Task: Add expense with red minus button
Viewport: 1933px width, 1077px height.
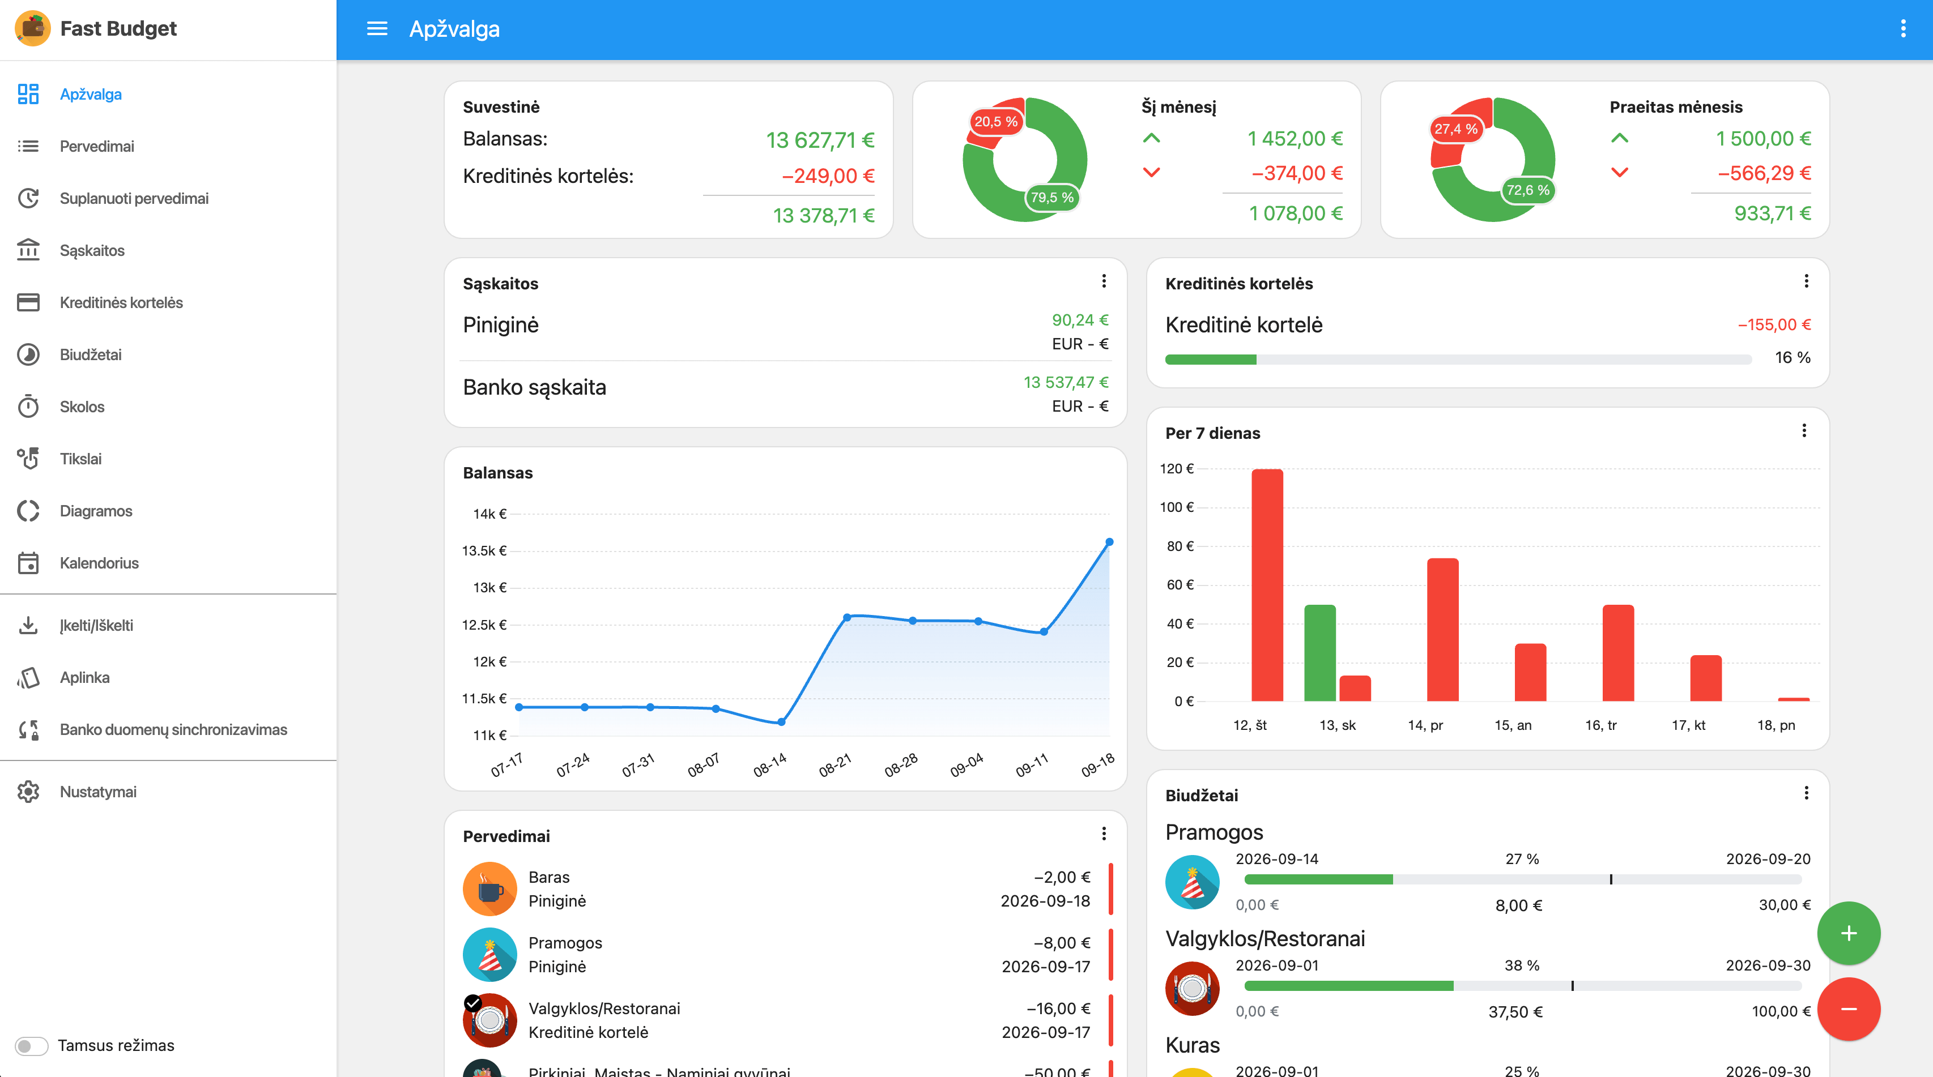Action: coord(1848,1008)
